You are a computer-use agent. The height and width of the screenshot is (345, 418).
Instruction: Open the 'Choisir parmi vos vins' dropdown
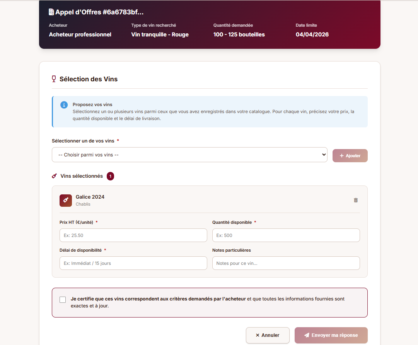coord(189,155)
